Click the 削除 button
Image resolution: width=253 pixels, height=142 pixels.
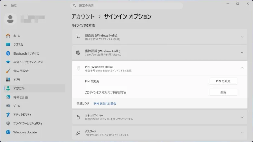click(223, 92)
